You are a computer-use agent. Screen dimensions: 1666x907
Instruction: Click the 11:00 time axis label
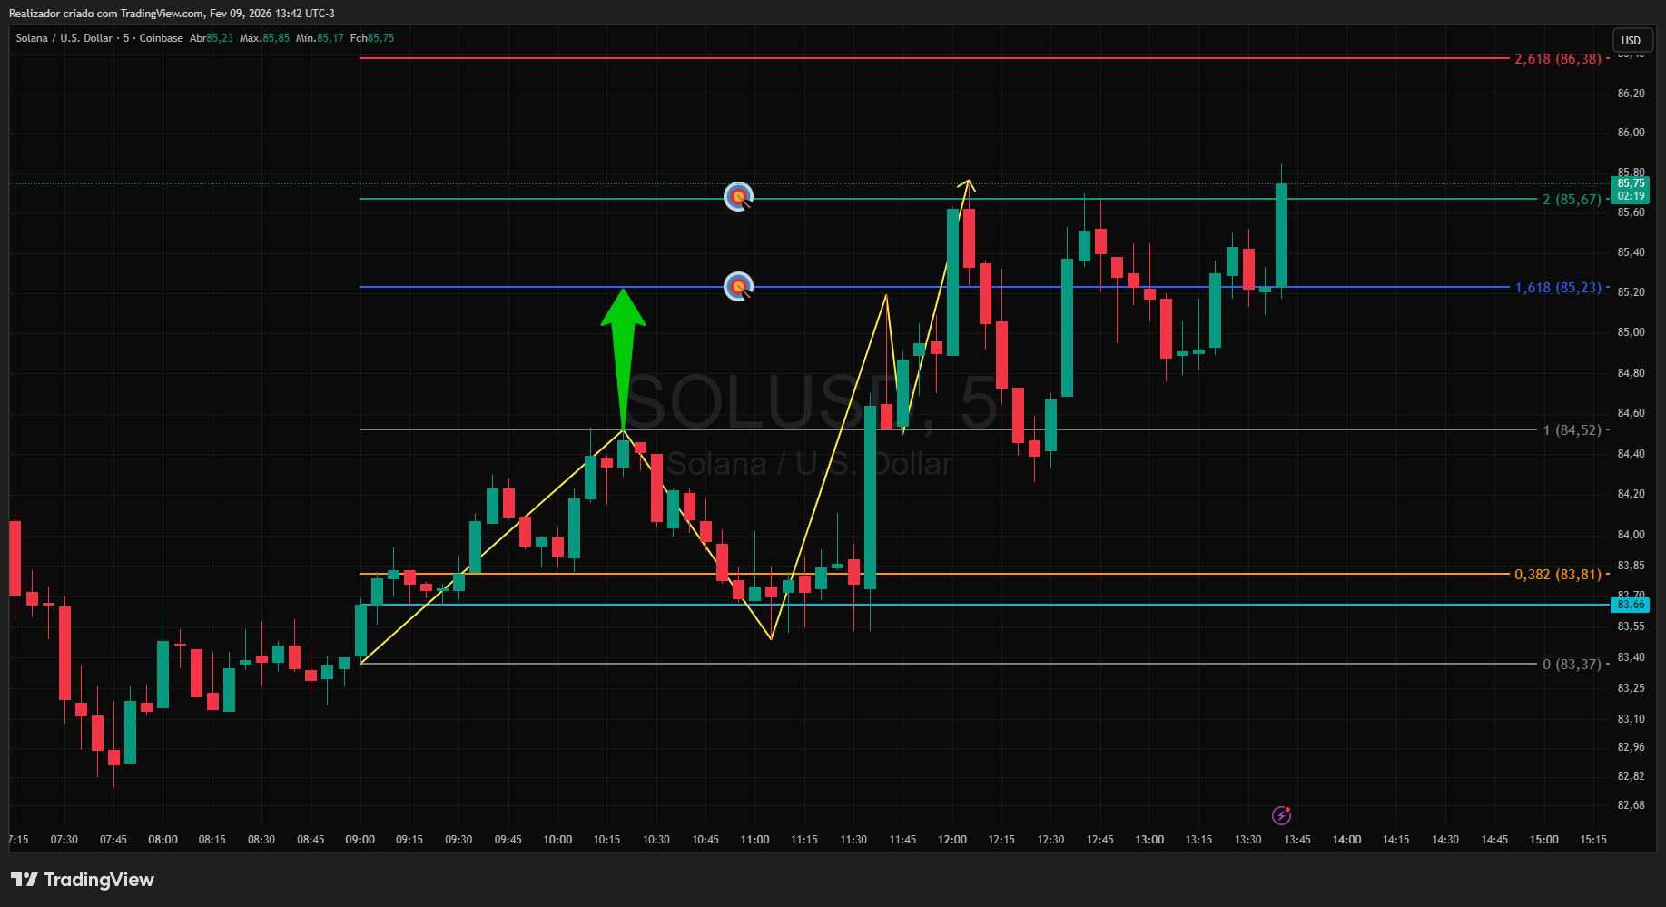(754, 840)
